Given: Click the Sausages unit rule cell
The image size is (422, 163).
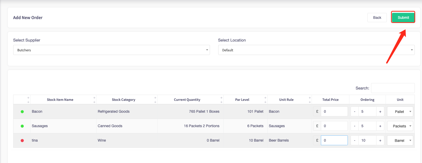Looking at the screenshot, I should tap(290, 126).
